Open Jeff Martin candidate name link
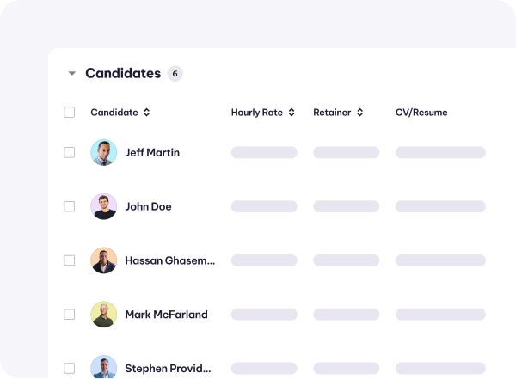Image resolution: width=516 pixels, height=379 pixels. coord(152,153)
